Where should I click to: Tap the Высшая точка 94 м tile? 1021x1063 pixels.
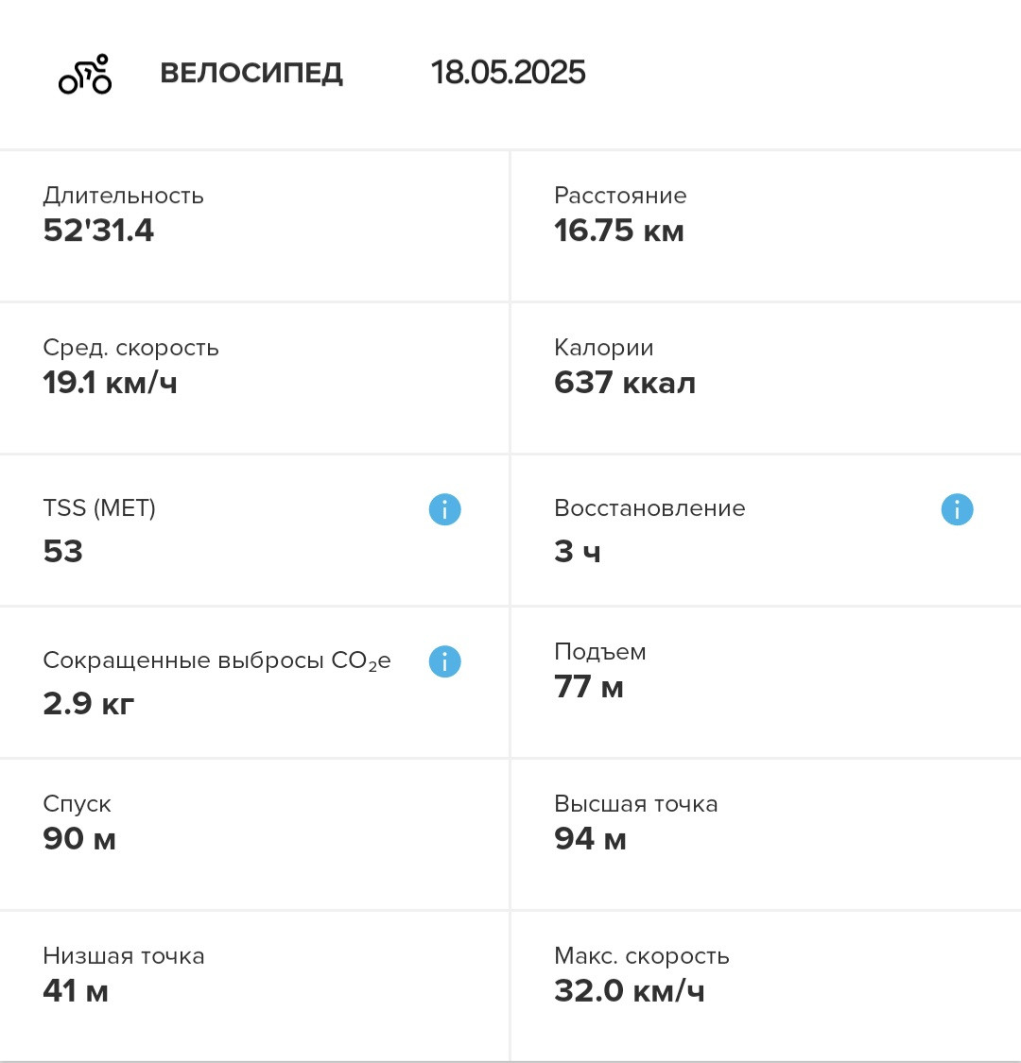click(x=766, y=834)
